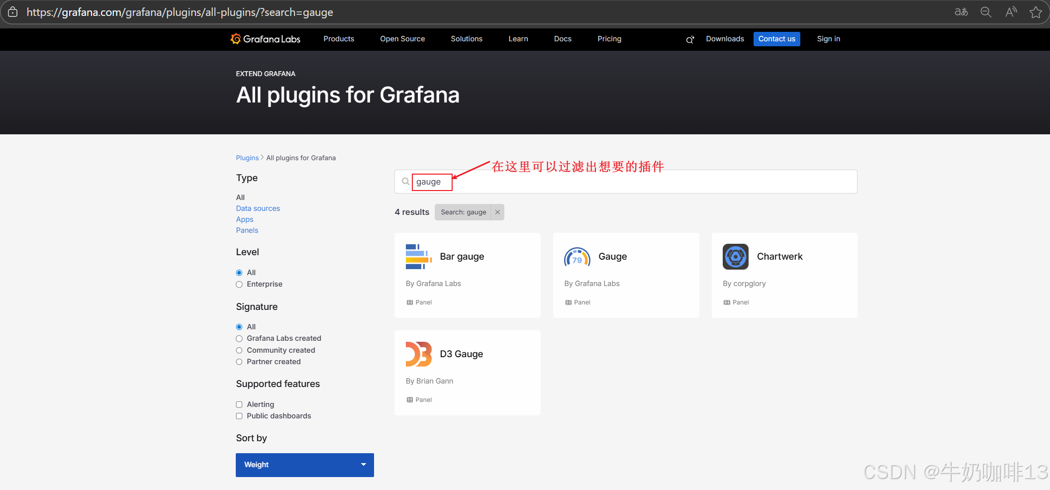Add page to favorites with star icon
The image size is (1050, 490).
[x=1036, y=12]
